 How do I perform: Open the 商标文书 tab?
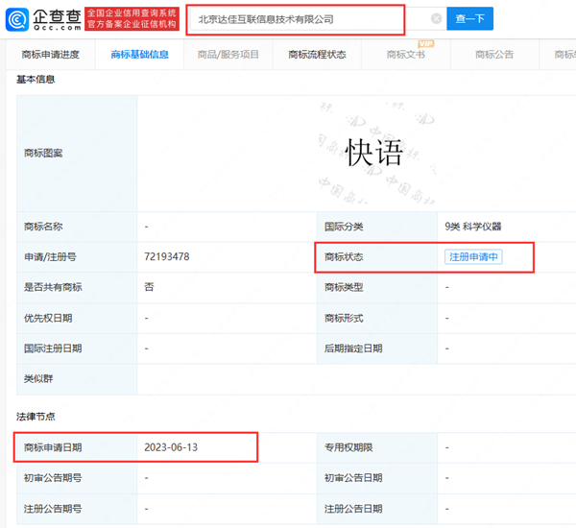click(405, 56)
